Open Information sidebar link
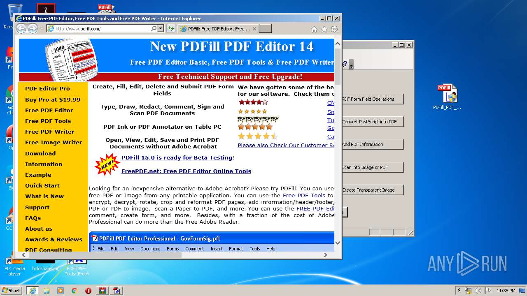The width and height of the screenshot is (527, 296). coord(44,164)
